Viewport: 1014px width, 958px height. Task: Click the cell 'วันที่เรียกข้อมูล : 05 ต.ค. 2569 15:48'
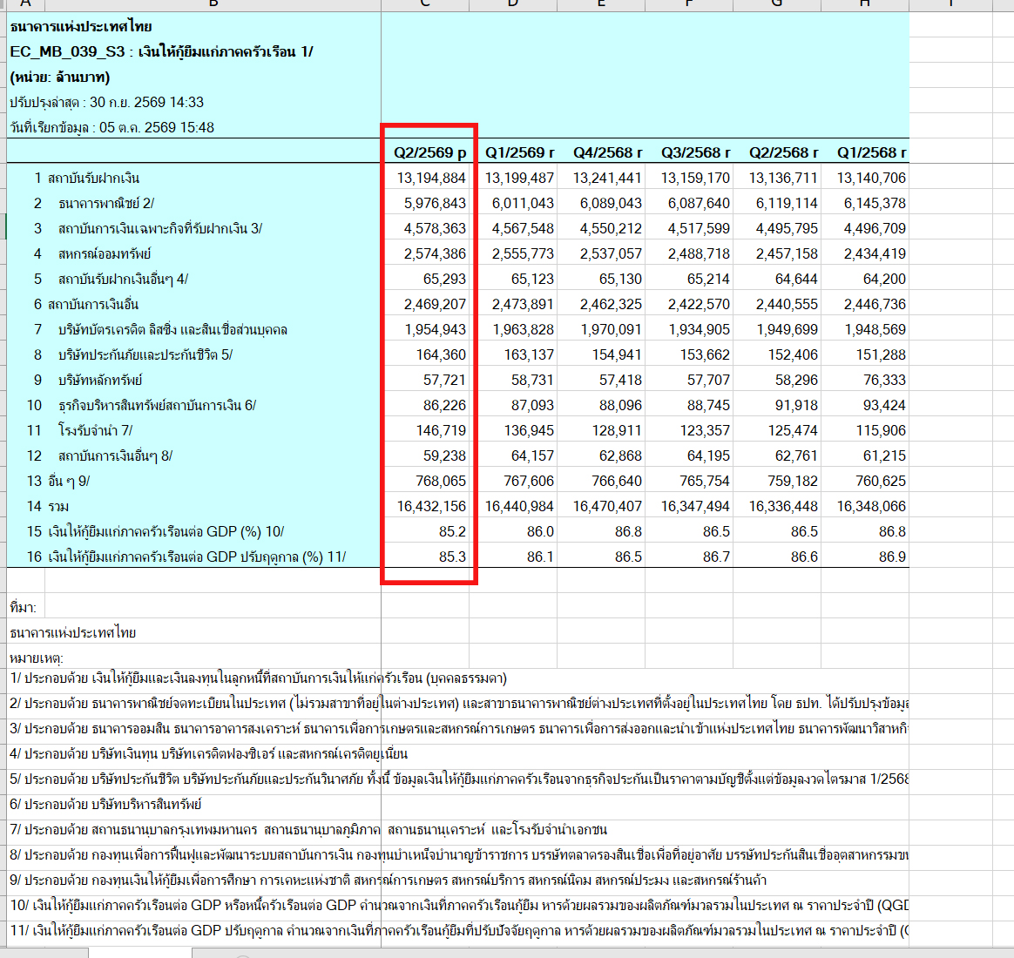[112, 127]
